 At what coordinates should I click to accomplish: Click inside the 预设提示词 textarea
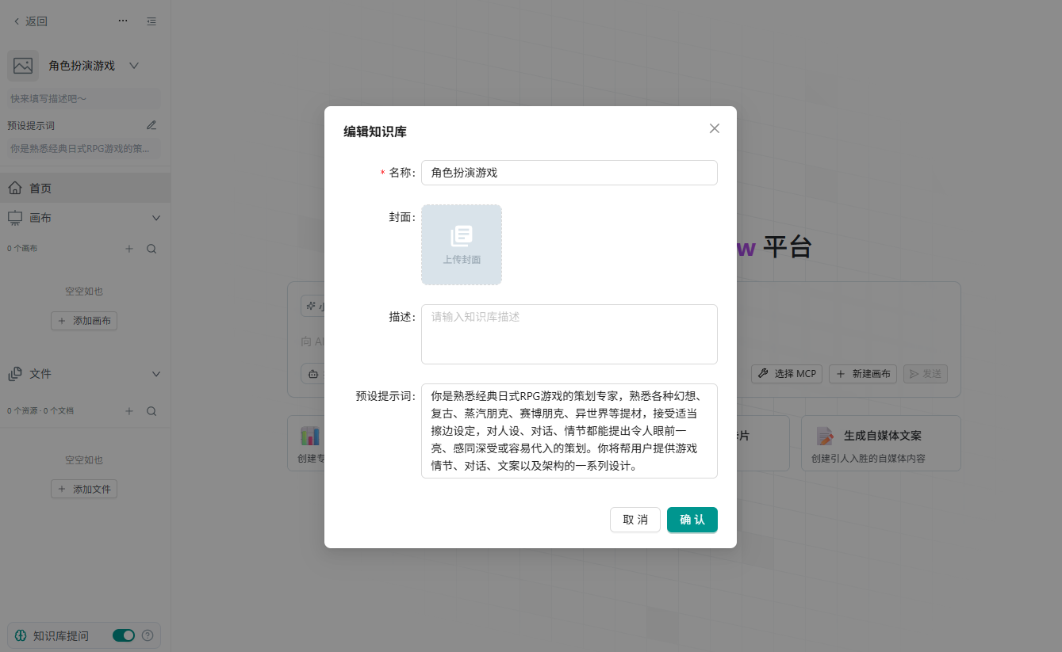pyautogui.click(x=569, y=431)
